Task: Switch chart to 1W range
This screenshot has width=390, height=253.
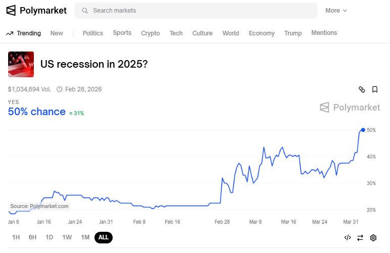Action: 67,237
